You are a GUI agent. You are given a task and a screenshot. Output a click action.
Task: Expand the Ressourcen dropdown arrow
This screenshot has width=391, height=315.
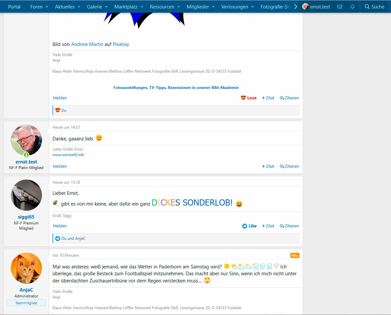[x=179, y=7]
